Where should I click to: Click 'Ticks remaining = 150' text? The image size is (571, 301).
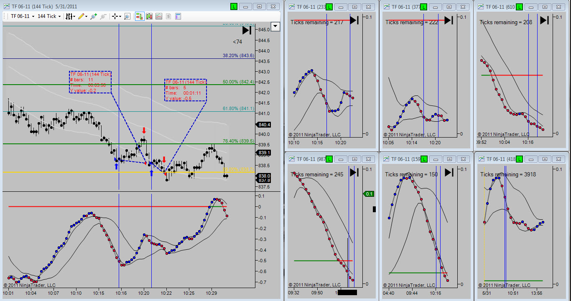pos(412,174)
